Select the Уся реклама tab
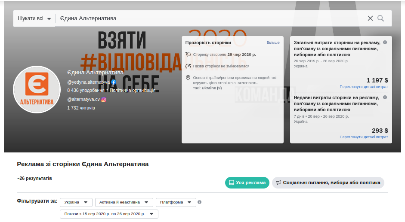This screenshot has height=222, width=405. (x=247, y=182)
